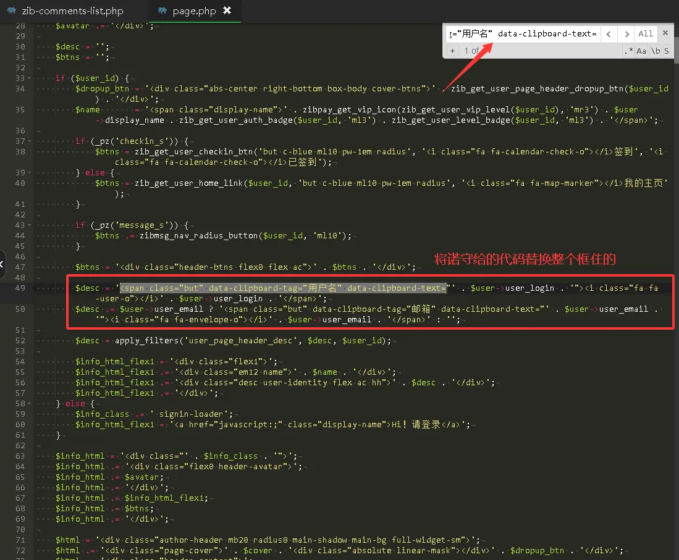Screen dimensions: 679x560
Task: Close the page.php tab
Action: 227,10
